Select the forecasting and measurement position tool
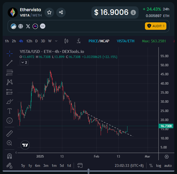Screen dimensions: 177x174 tap(10, 92)
